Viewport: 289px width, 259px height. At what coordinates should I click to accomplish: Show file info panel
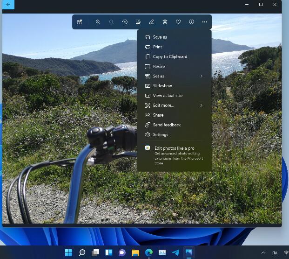(x=191, y=22)
